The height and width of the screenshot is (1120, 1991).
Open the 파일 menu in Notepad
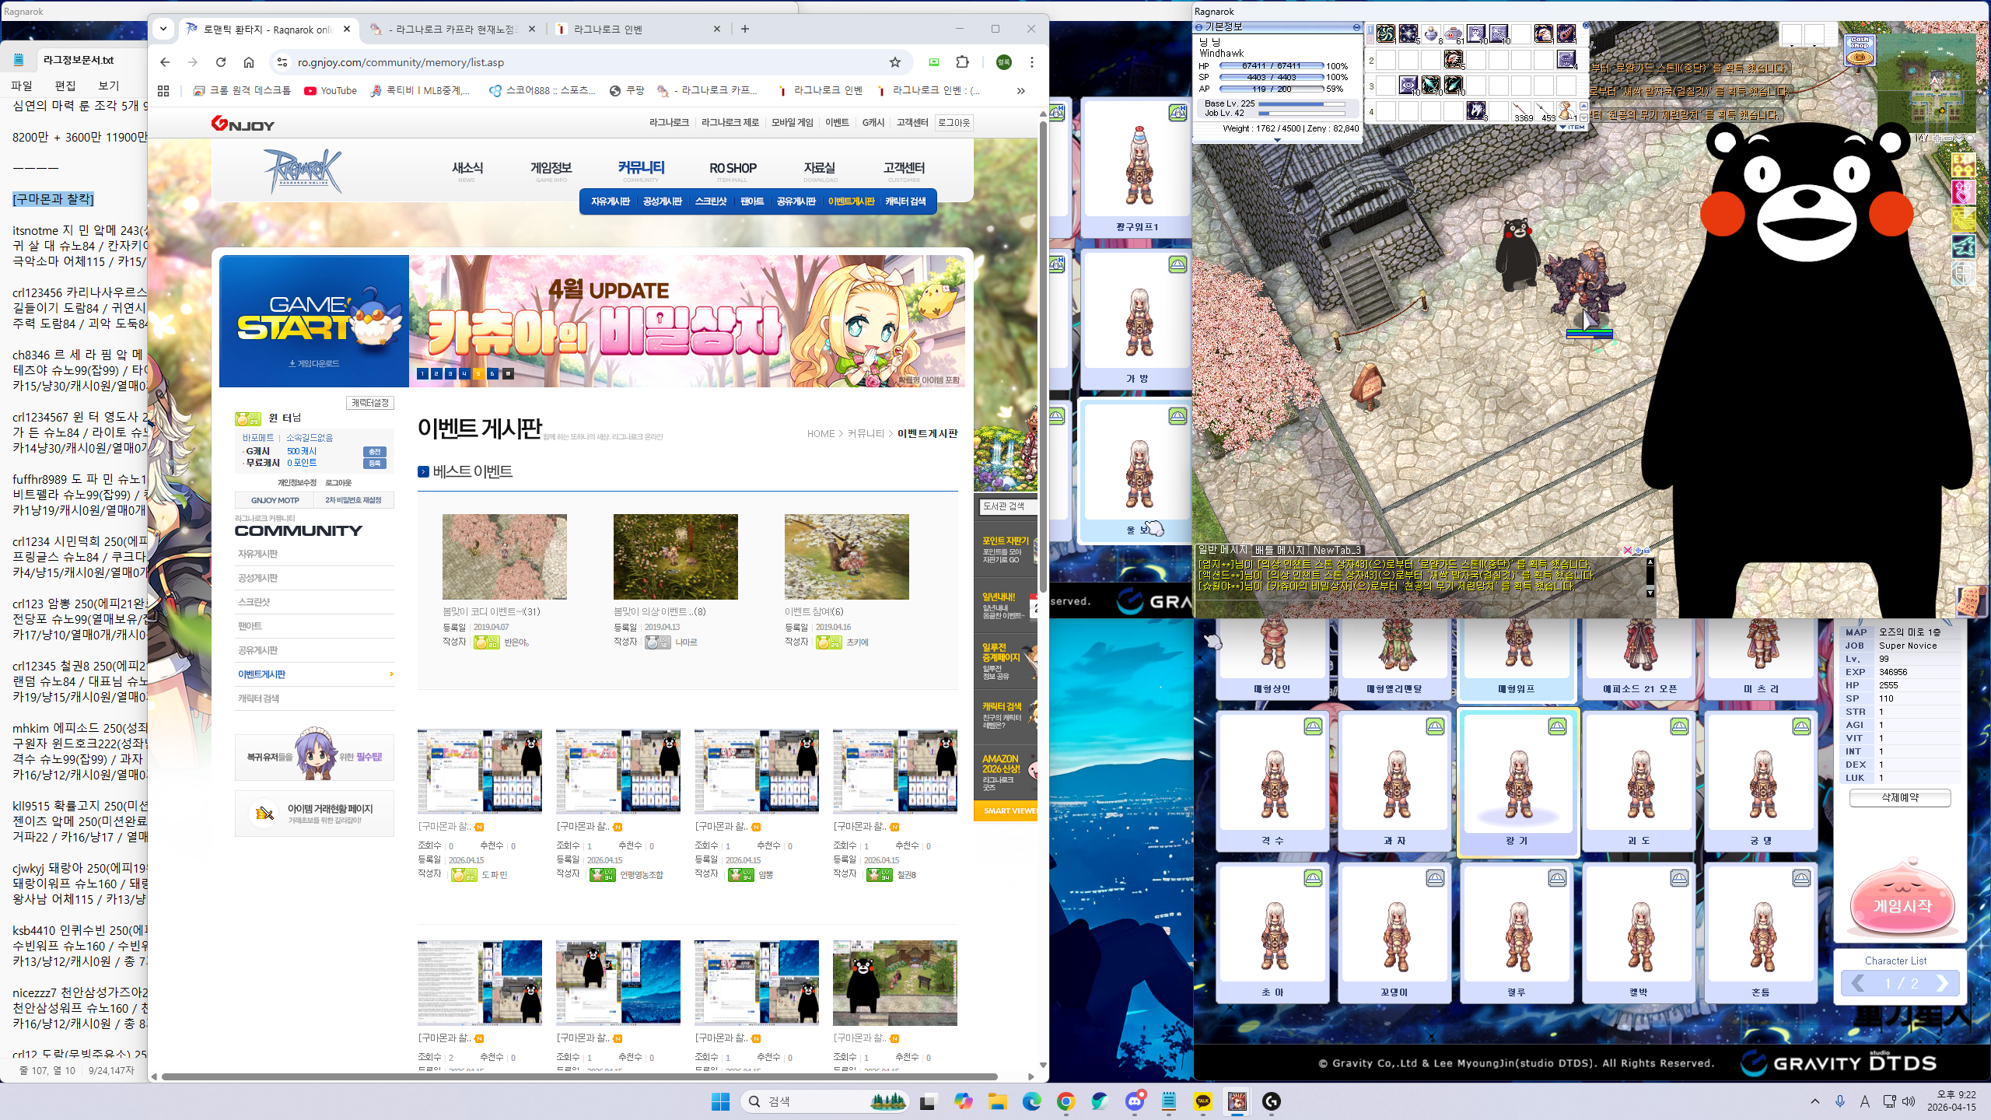(22, 86)
